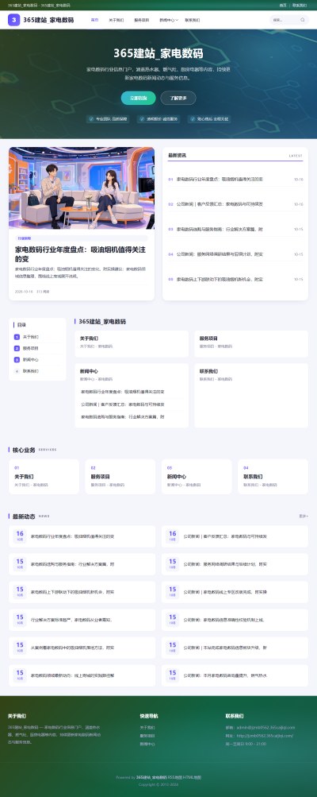The width and height of the screenshot is (317, 797).
Task: Focus the search input field
Action: [285, 20]
